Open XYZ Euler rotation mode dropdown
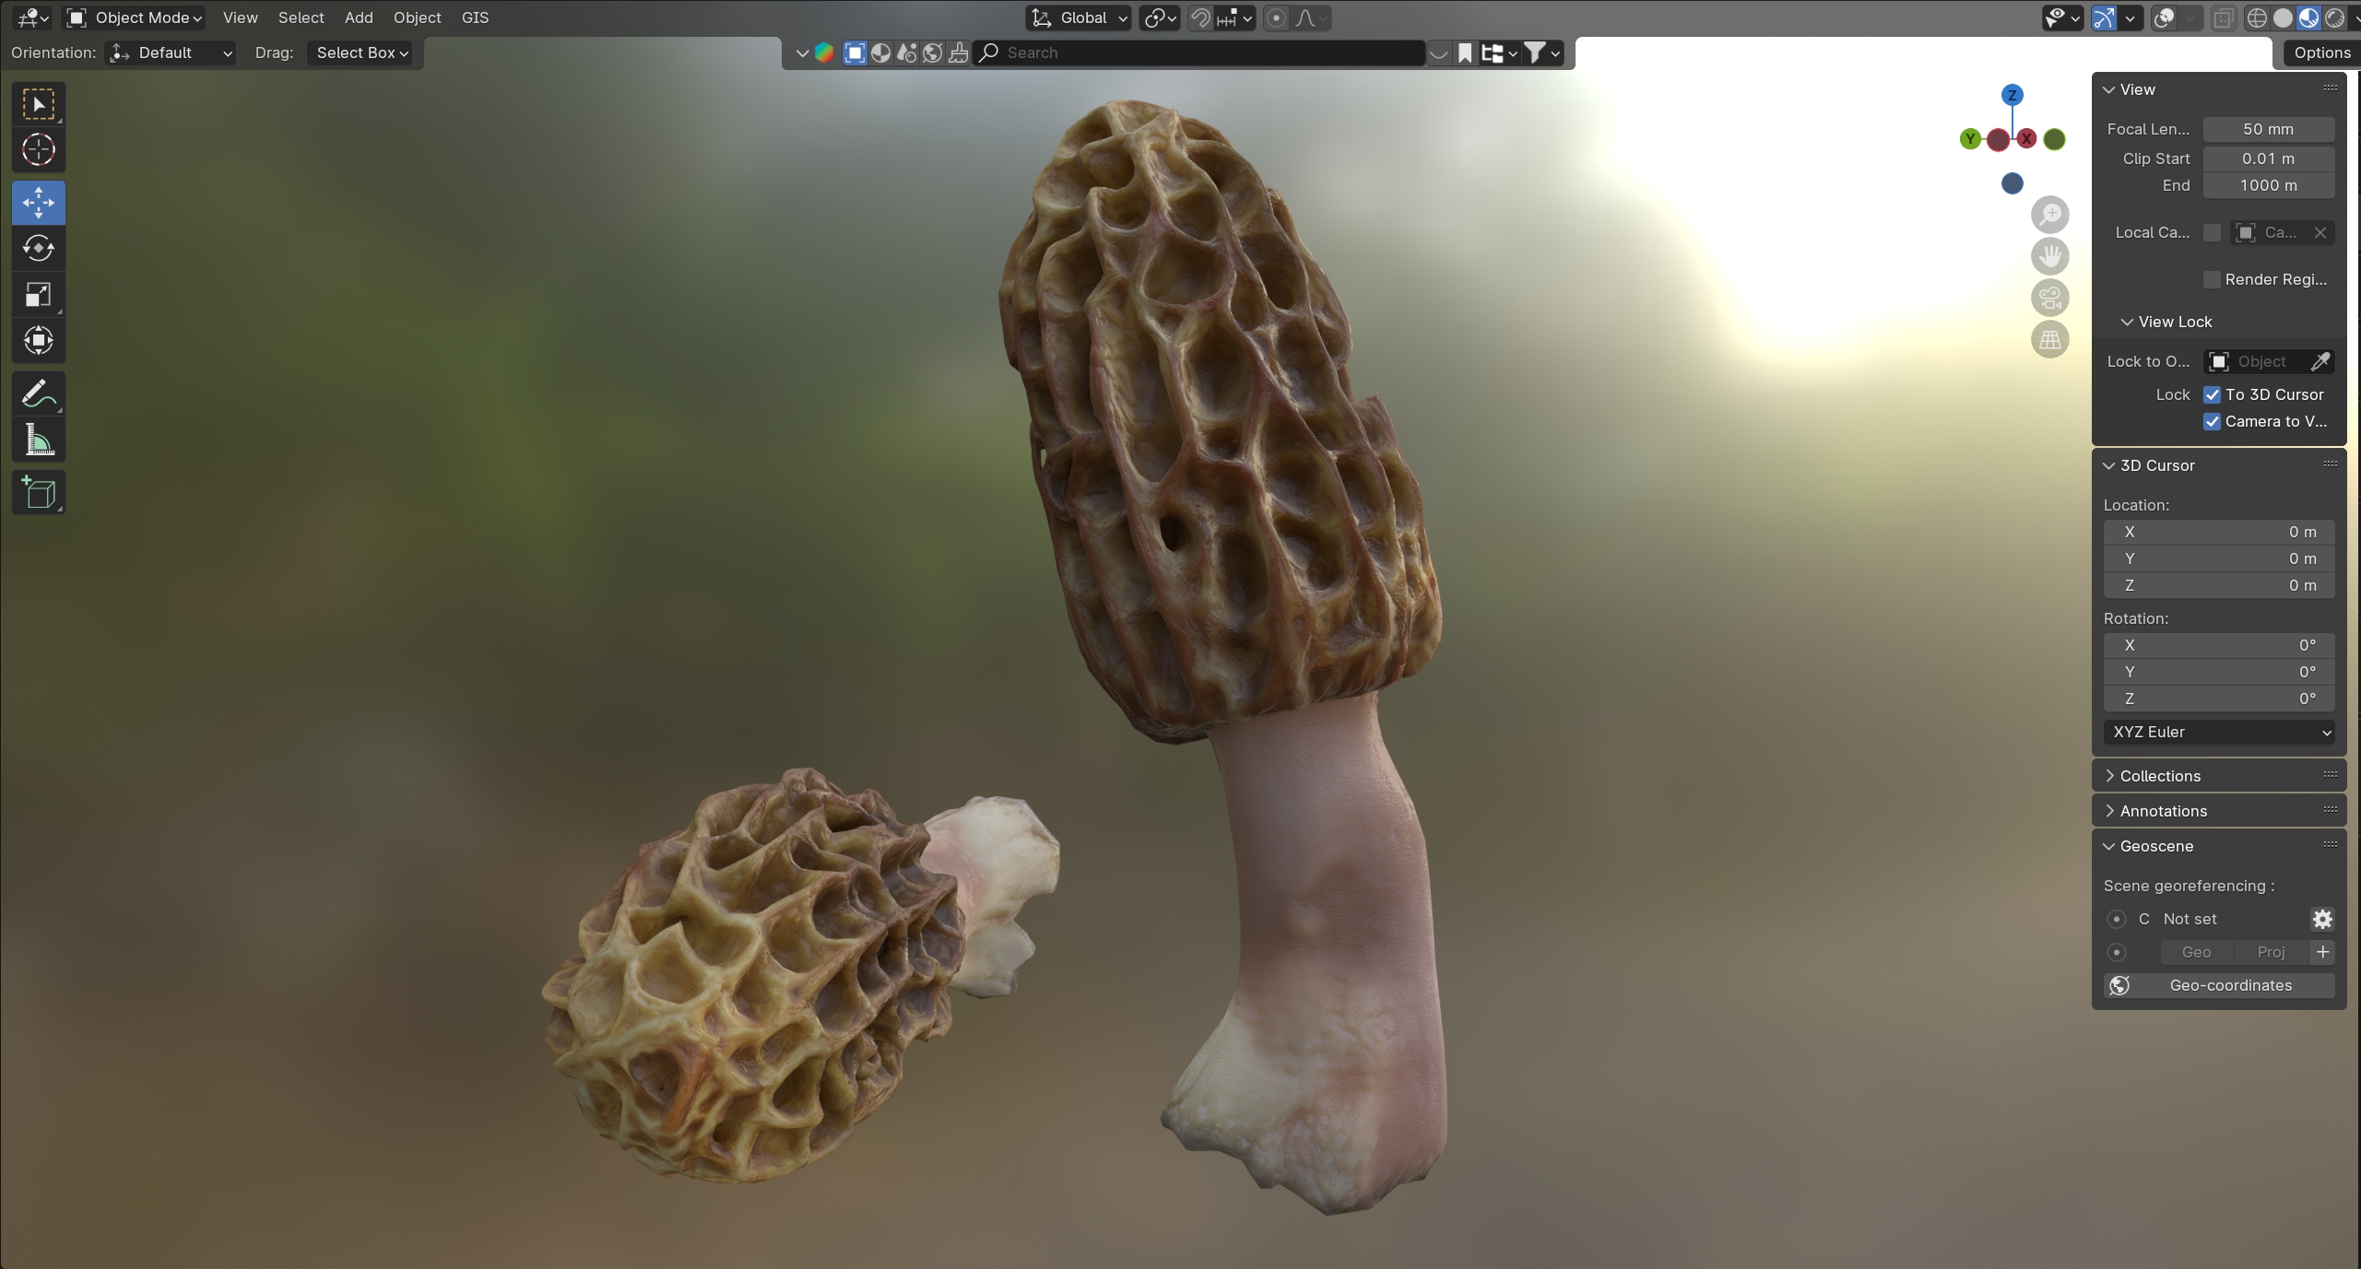Image resolution: width=2361 pixels, height=1269 pixels. click(2218, 732)
